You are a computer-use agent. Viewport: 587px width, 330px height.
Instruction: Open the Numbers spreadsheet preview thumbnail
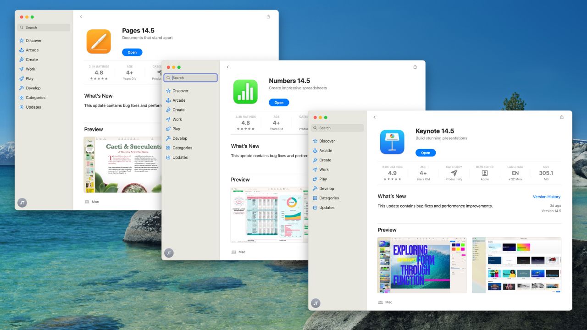[269, 214]
